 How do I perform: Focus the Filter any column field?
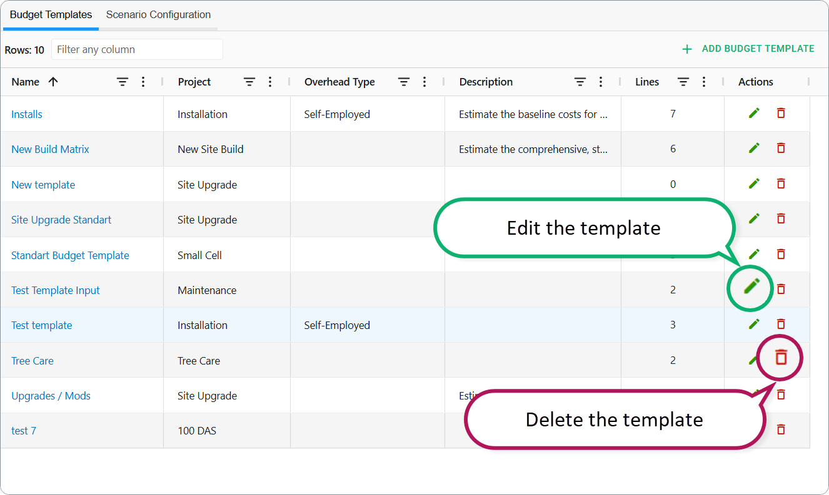(137, 49)
